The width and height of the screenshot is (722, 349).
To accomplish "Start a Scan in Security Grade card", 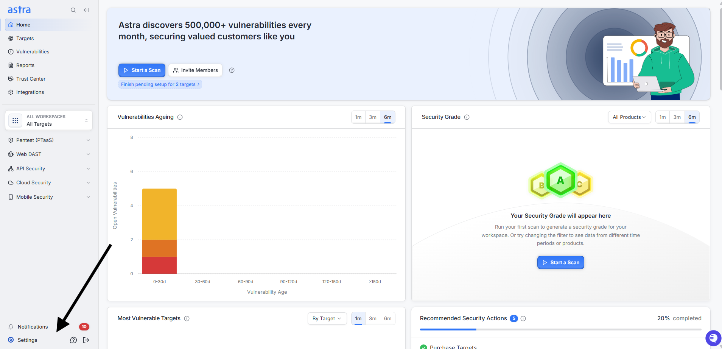I will tap(561, 263).
